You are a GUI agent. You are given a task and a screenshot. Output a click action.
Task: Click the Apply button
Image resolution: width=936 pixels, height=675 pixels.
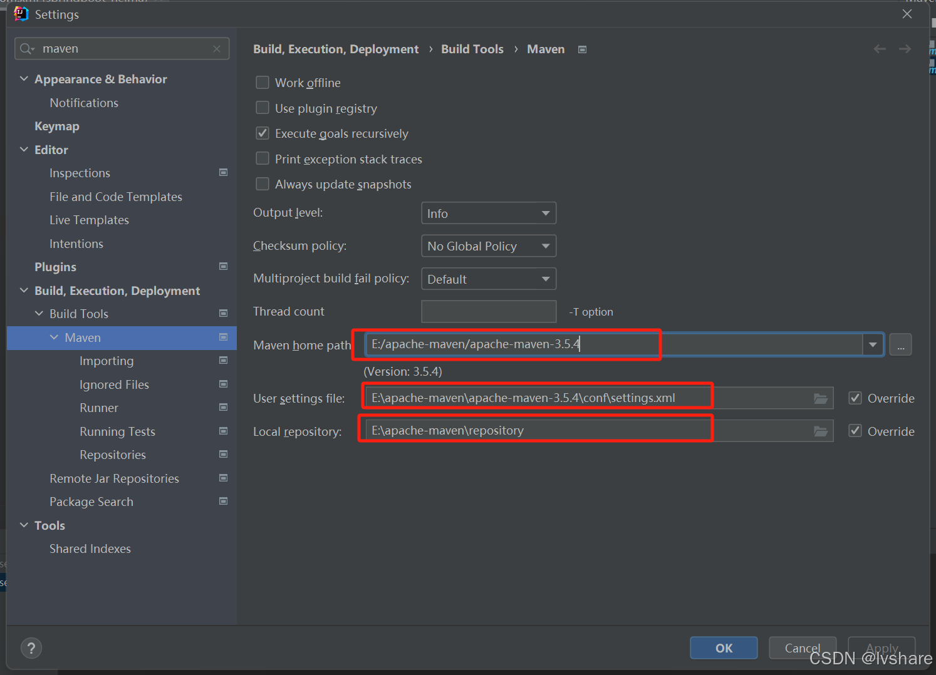(x=881, y=648)
